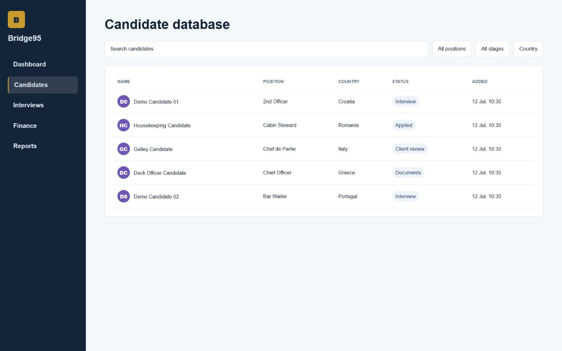Click Interview status badge for Demo Candidate 01
The height and width of the screenshot is (351, 562).
point(405,101)
